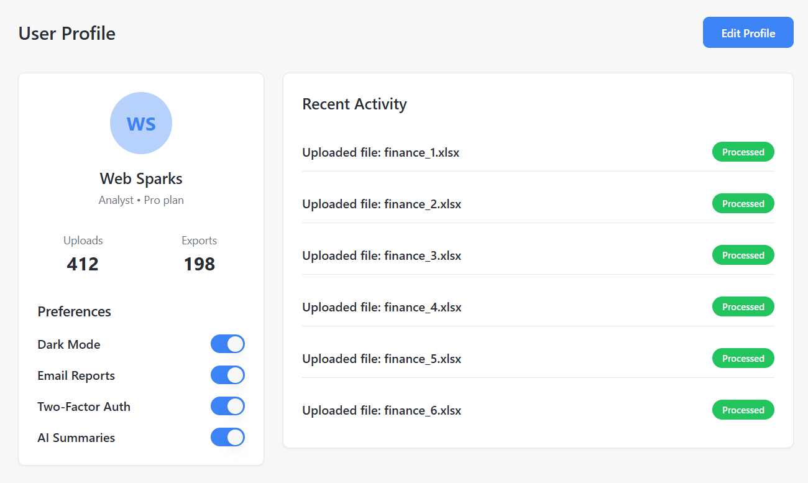Open the finance_1.xlsx activity entry
Image resolution: width=808 pixels, height=483 pixels.
(380, 152)
